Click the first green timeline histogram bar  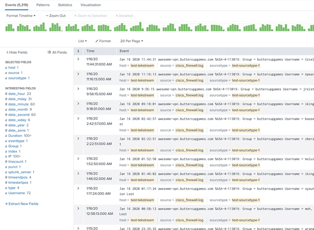(x=7, y=29)
